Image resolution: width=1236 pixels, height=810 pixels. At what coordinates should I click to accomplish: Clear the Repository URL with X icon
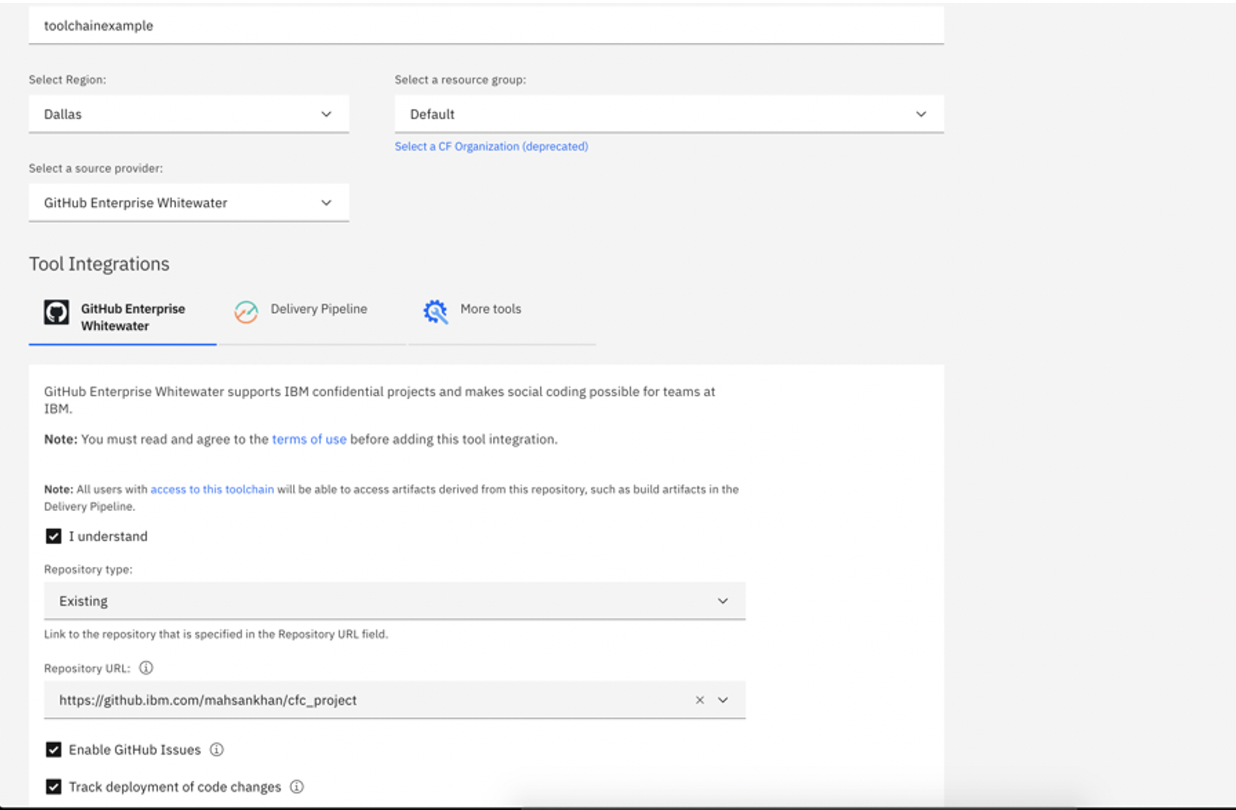coord(699,700)
